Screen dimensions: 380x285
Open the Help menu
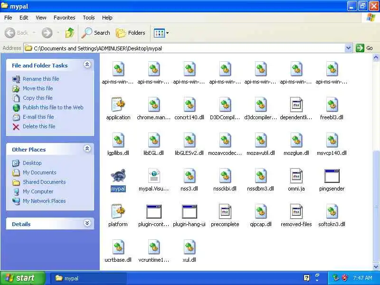[107, 18]
